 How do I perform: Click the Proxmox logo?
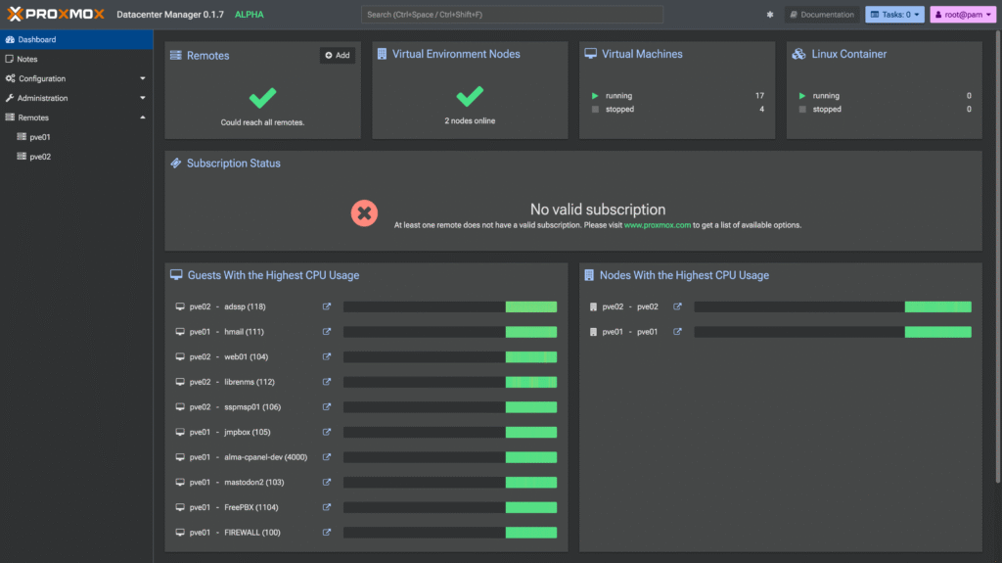(56, 14)
